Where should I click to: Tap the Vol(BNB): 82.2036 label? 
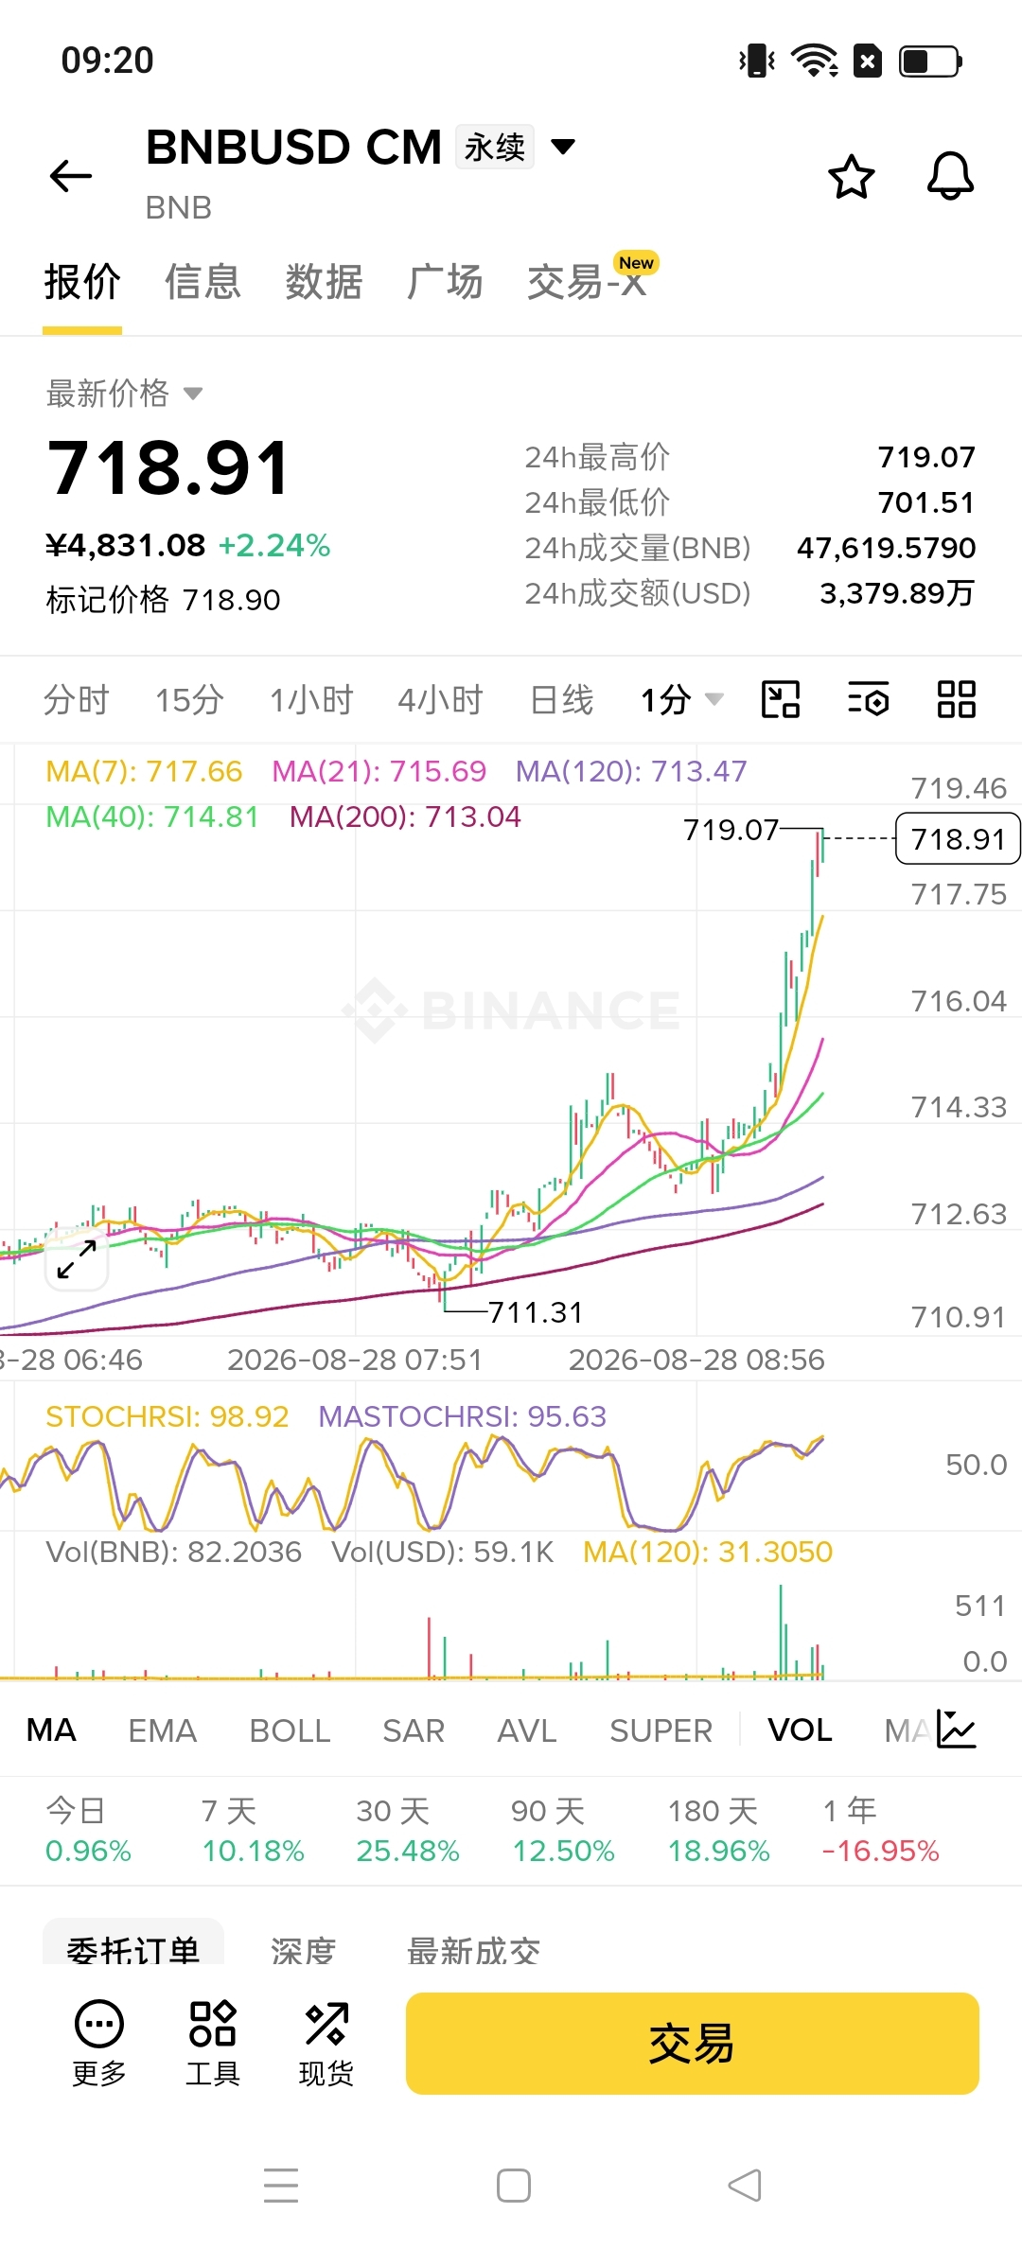point(174,1552)
